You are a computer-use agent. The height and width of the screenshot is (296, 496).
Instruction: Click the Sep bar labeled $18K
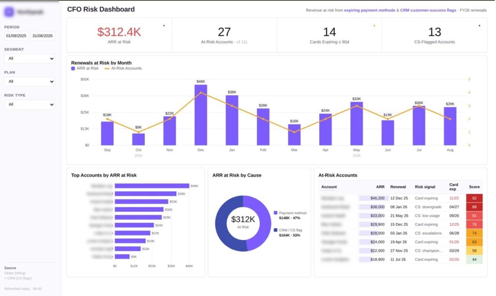pos(107,133)
